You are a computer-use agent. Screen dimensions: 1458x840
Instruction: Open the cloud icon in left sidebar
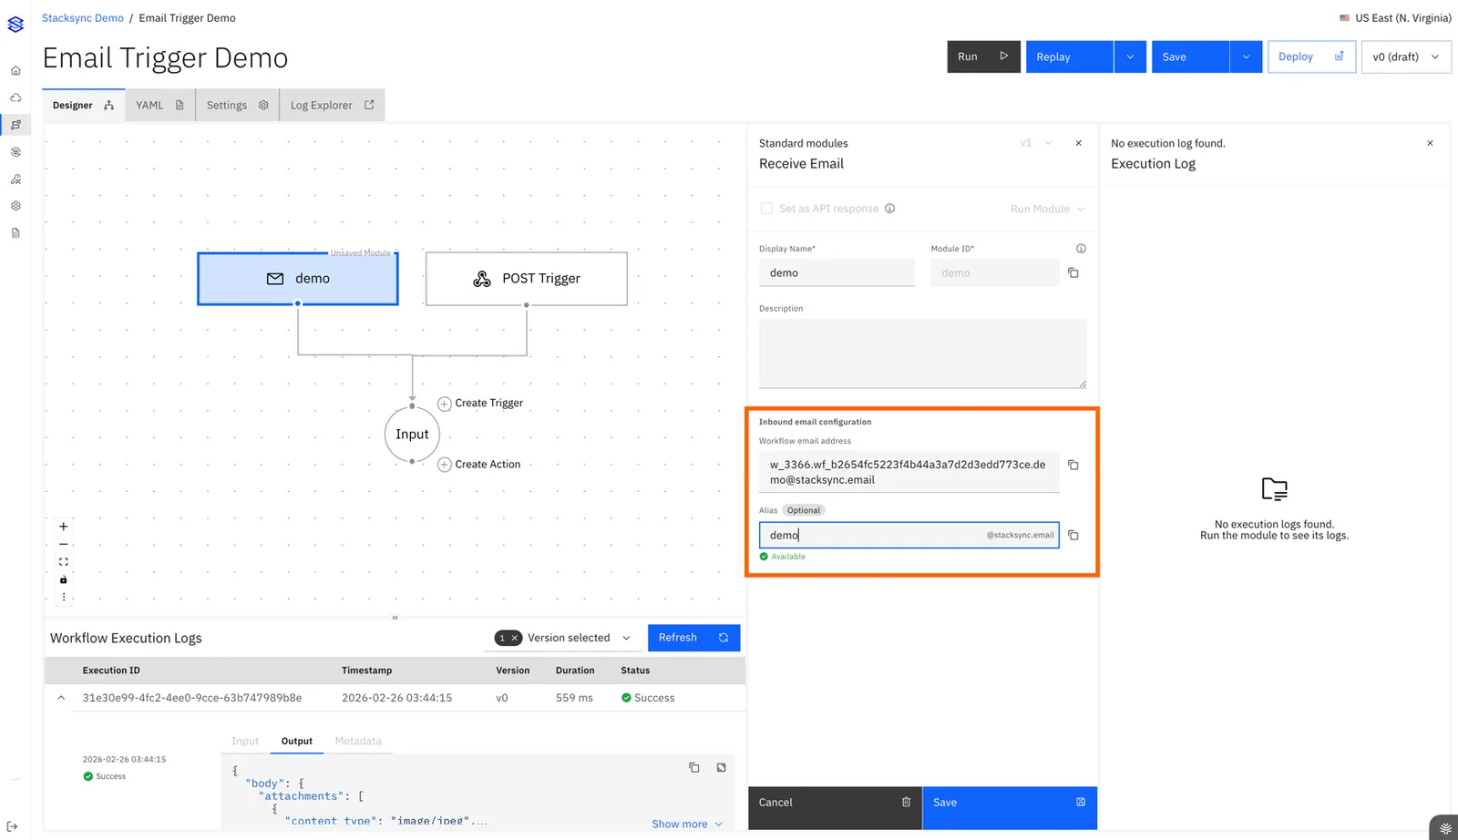pos(15,97)
